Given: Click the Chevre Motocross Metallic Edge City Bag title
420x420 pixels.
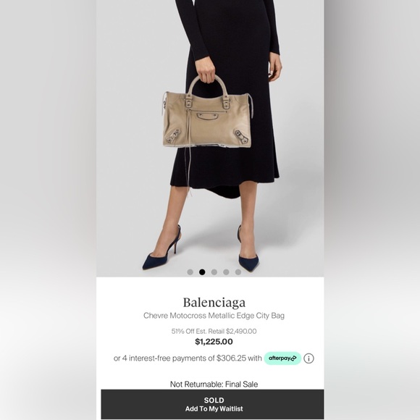Looking at the screenshot, I should tap(214, 316).
